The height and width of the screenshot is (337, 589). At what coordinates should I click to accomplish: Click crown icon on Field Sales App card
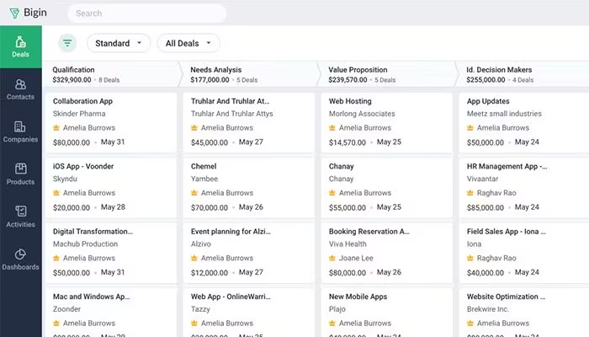coord(470,258)
